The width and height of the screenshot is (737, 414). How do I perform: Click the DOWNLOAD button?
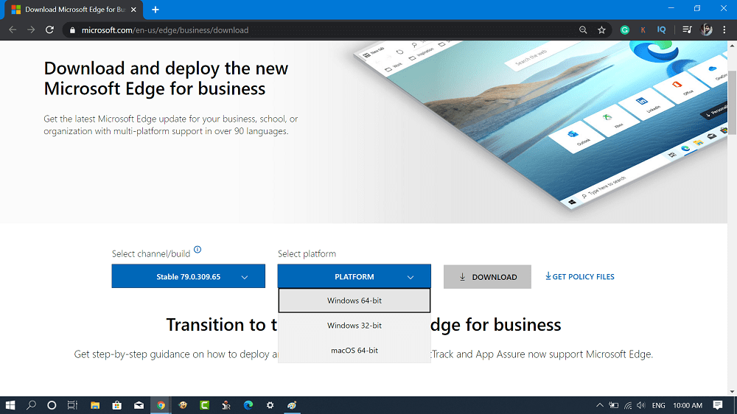pyautogui.click(x=487, y=277)
